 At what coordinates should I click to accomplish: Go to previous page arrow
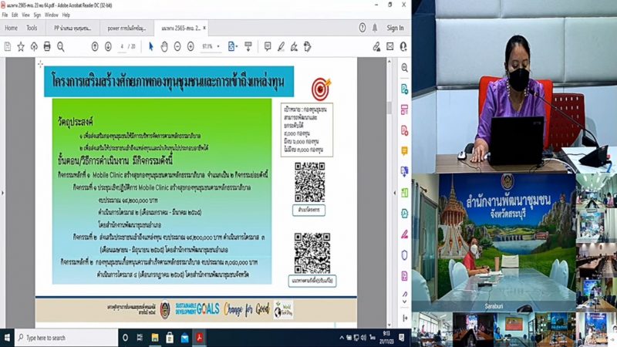pos(95,46)
